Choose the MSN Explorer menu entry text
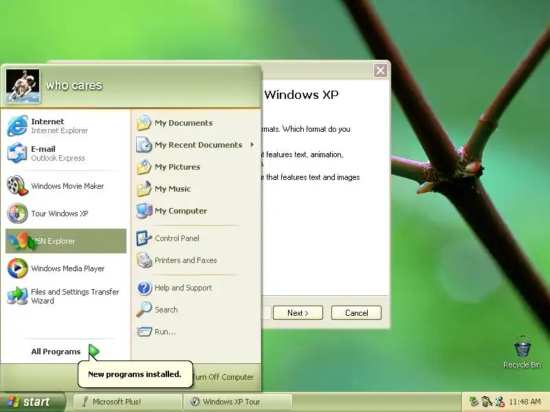550x412 pixels. pyautogui.click(x=54, y=241)
